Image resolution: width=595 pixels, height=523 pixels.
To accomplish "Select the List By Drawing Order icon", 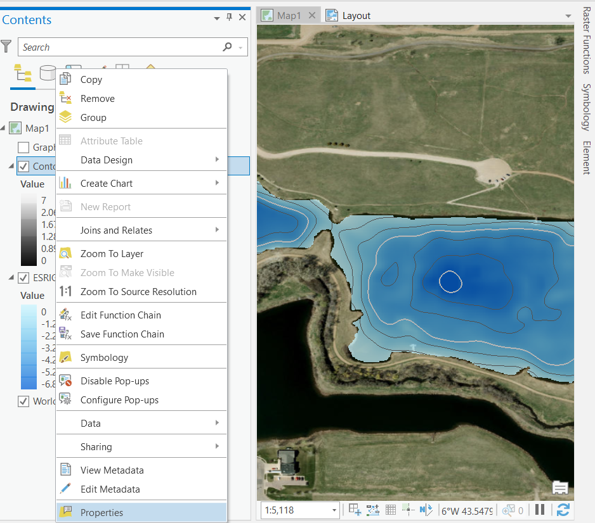I will pyautogui.click(x=23, y=73).
